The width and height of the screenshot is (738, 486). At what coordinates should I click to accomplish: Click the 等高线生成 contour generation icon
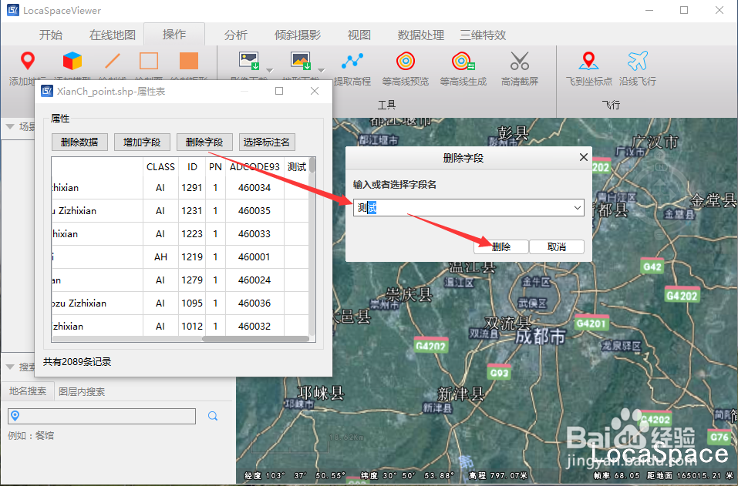point(463,61)
